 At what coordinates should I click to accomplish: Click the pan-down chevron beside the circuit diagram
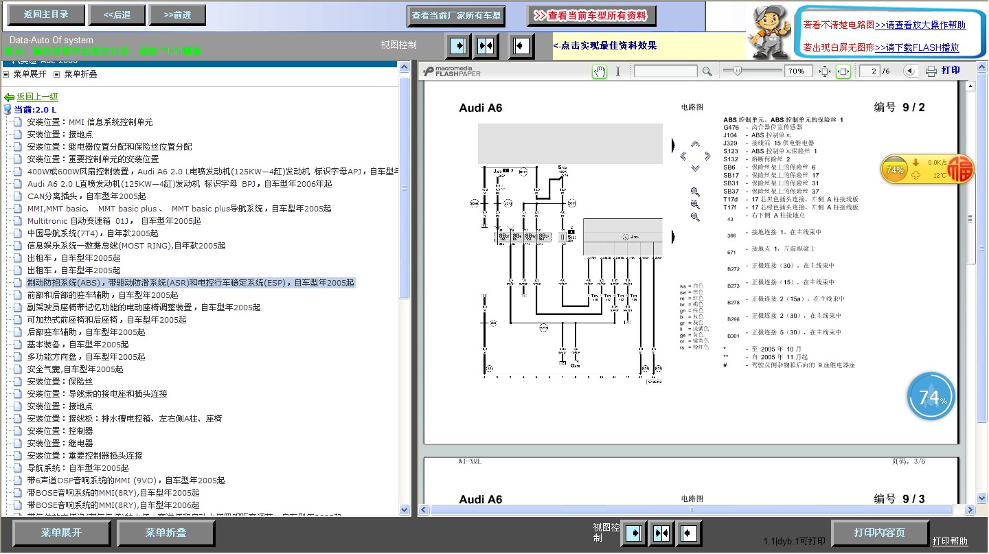(x=696, y=168)
